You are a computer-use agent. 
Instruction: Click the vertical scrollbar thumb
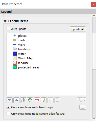94,51
